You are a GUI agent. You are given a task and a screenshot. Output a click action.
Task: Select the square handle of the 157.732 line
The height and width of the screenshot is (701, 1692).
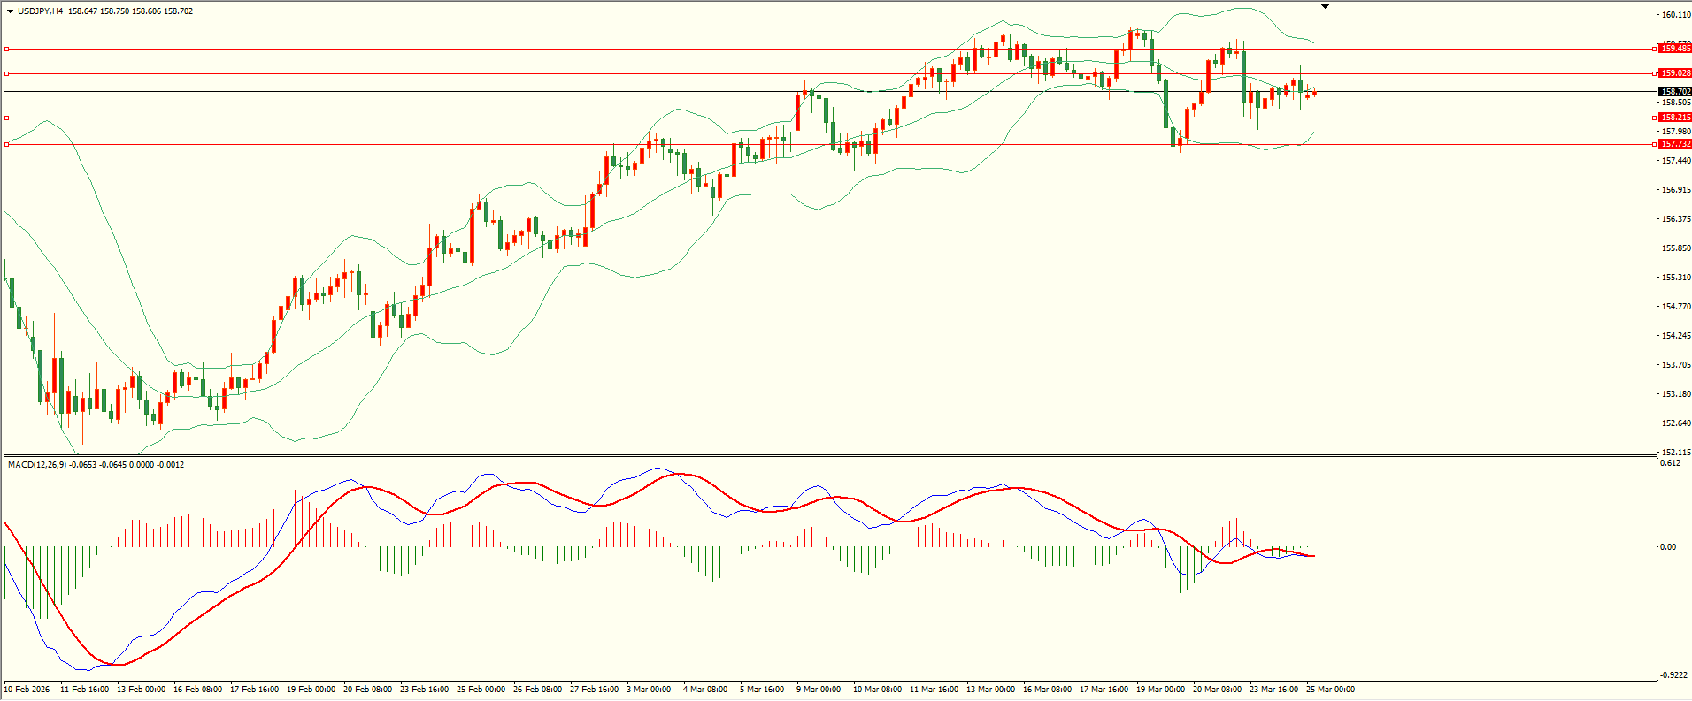click(x=7, y=144)
